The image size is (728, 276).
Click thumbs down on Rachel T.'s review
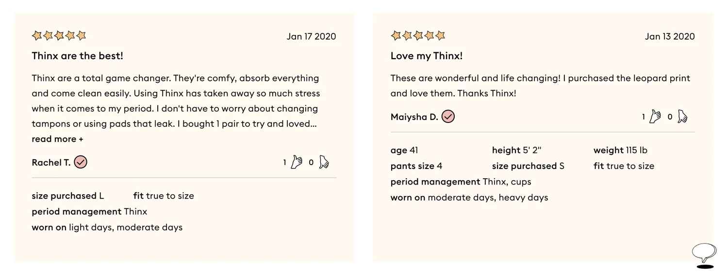(x=324, y=162)
